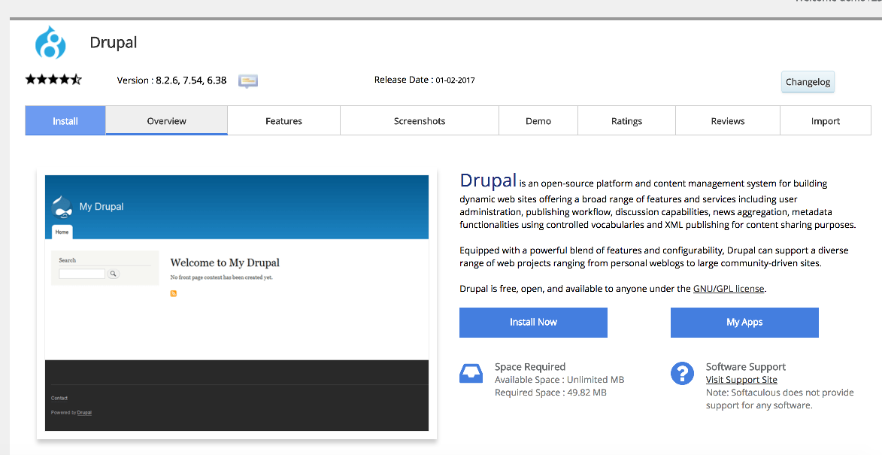
Task: Click the Available Space Unlimited MB text
Action: pos(559,380)
